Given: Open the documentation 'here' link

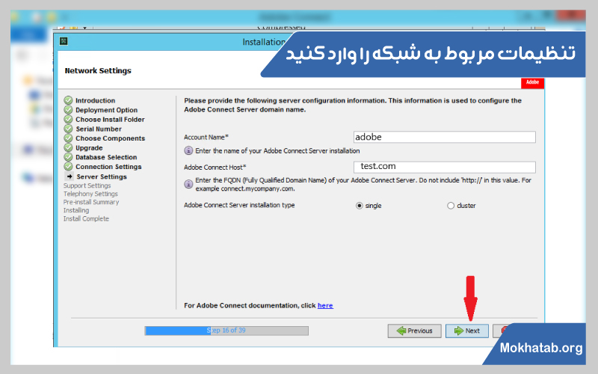Looking at the screenshot, I should 325,305.
